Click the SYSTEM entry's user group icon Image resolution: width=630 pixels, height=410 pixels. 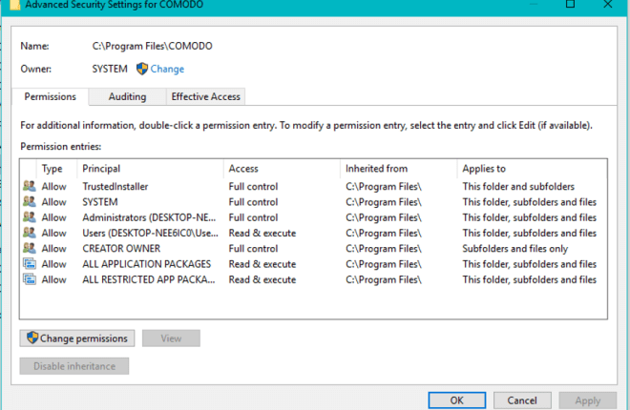[x=30, y=202]
